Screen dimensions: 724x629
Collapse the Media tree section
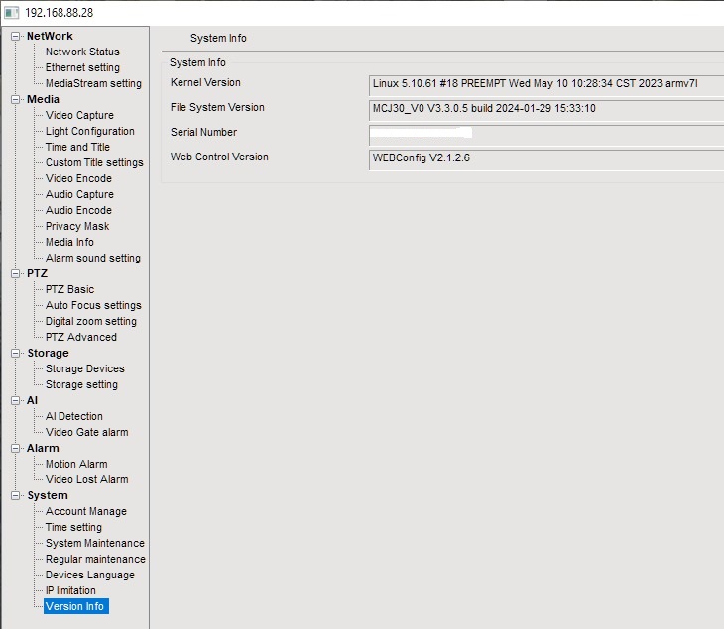tap(16, 99)
